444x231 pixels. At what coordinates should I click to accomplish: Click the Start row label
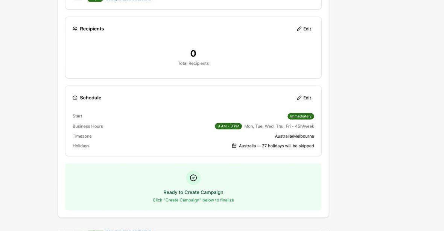[x=77, y=116]
